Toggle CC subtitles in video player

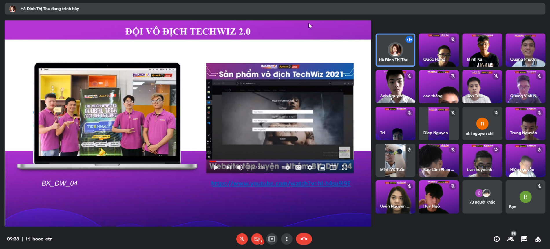298,167
